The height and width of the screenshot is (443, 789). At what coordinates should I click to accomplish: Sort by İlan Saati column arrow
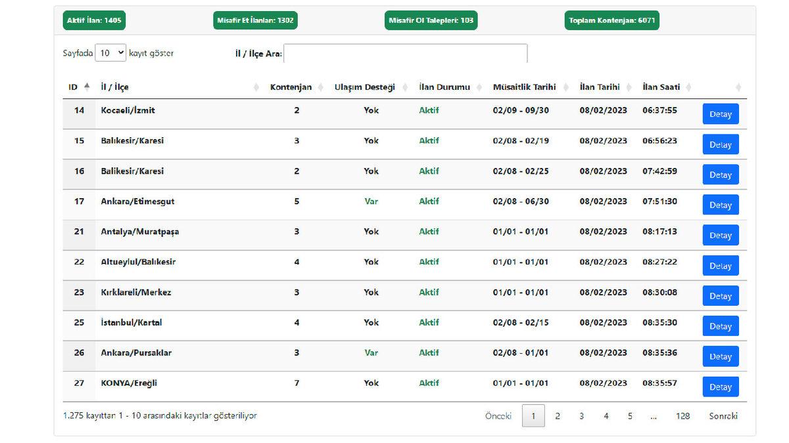pyautogui.click(x=688, y=86)
